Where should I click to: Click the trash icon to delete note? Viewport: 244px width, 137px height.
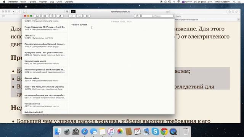point(53,16)
